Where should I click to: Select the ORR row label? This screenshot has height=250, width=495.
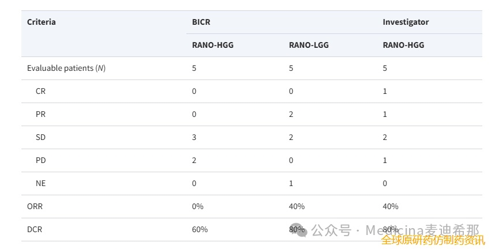(35, 206)
